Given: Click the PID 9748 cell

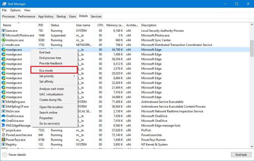Looking at the screenshot, I should pyautogui.click(x=41, y=140).
